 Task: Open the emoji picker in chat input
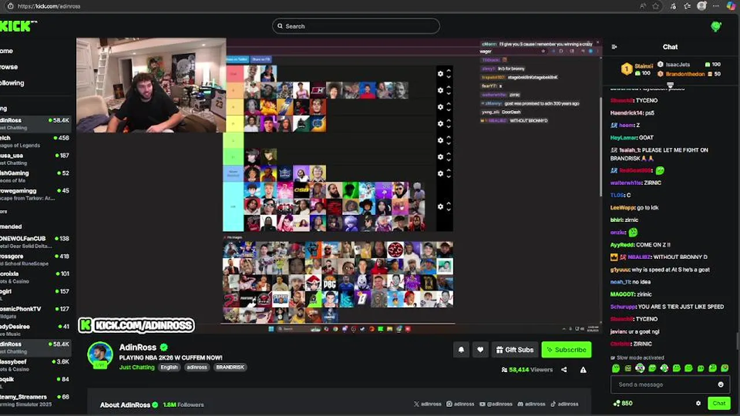(x=720, y=385)
